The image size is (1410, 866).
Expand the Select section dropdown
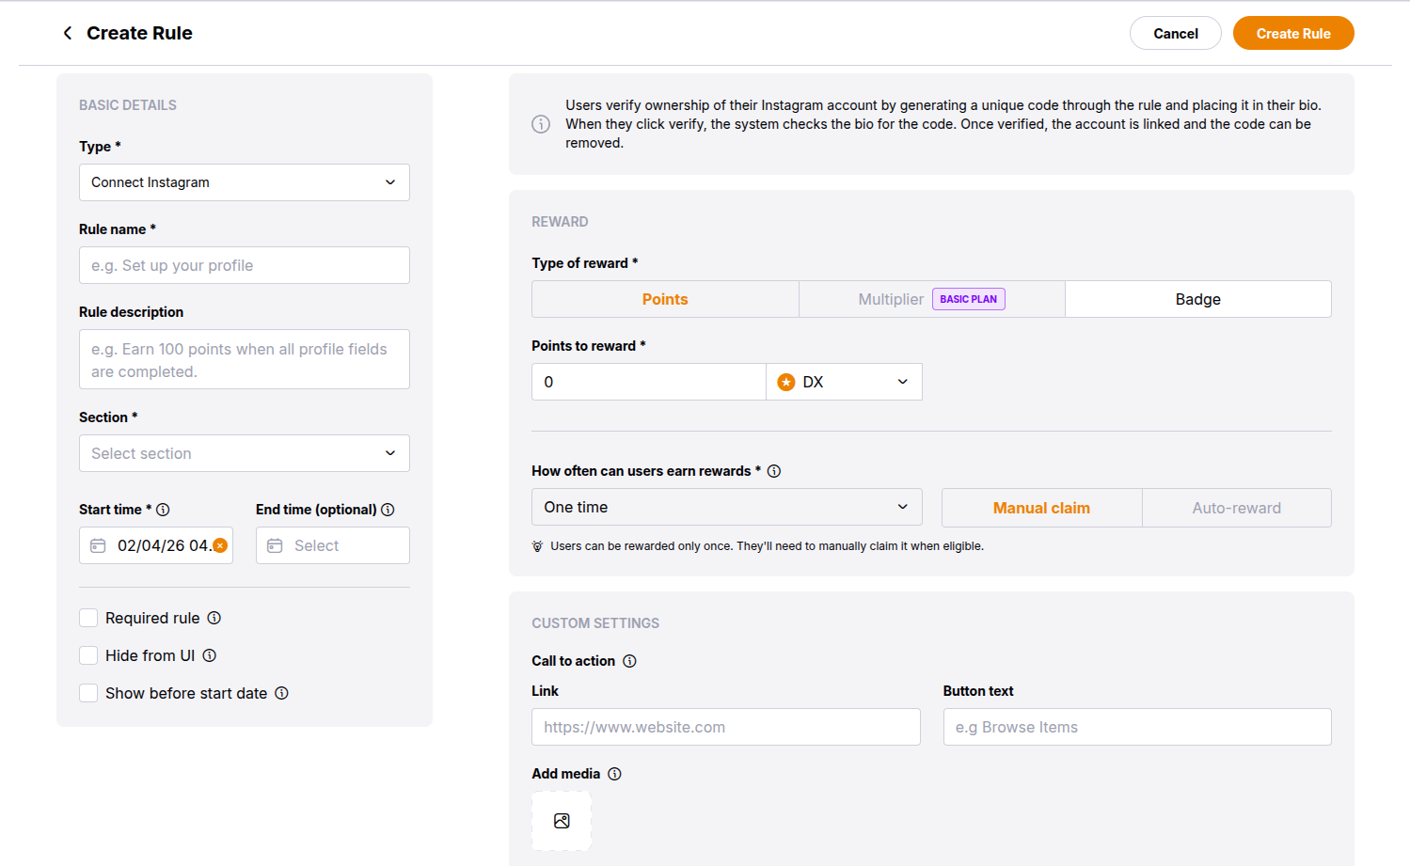pyautogui.click(x=244, y=453)
